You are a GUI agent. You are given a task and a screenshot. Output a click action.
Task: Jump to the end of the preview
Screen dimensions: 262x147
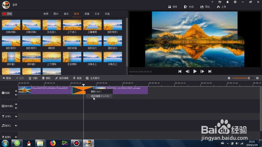coord(210,71)
